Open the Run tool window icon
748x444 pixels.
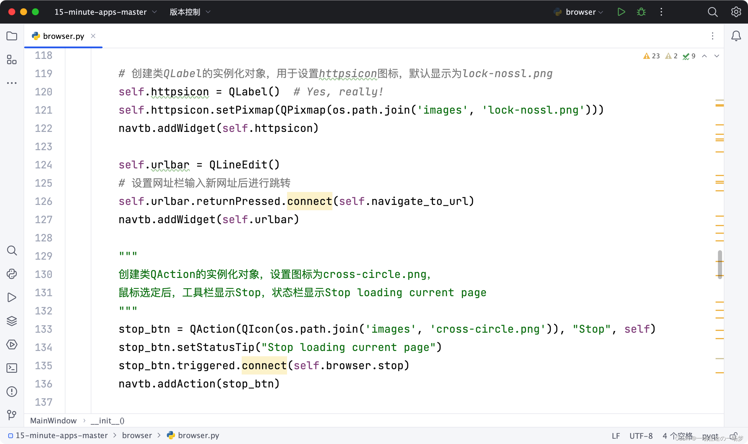pos(12,297)
